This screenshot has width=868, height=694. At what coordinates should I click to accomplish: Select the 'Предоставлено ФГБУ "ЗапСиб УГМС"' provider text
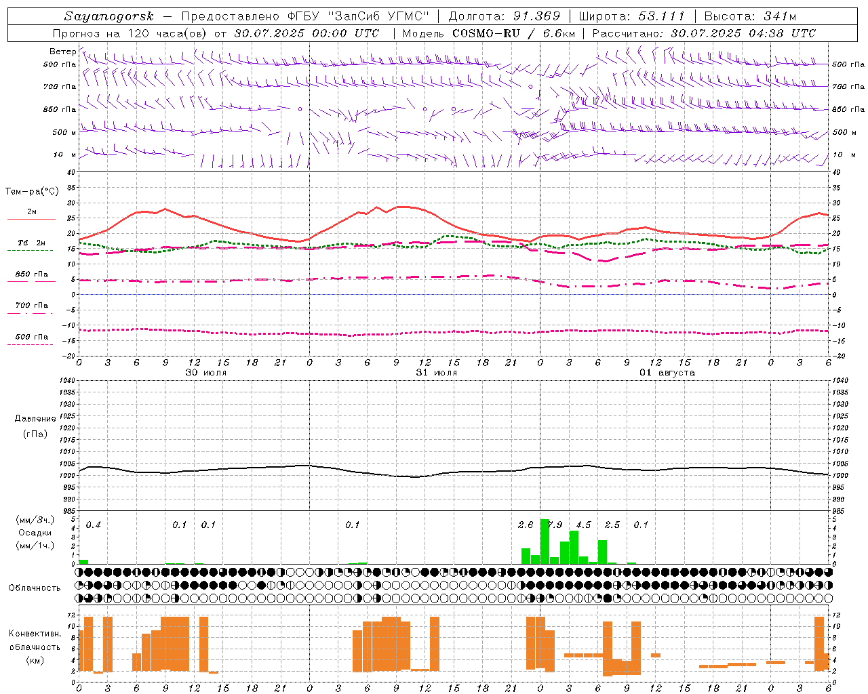point(304,16)
